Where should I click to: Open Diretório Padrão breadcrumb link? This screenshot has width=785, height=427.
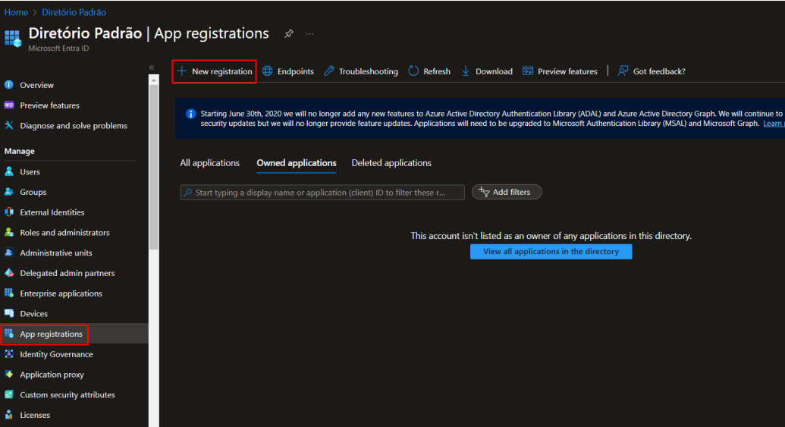[74, 12]
